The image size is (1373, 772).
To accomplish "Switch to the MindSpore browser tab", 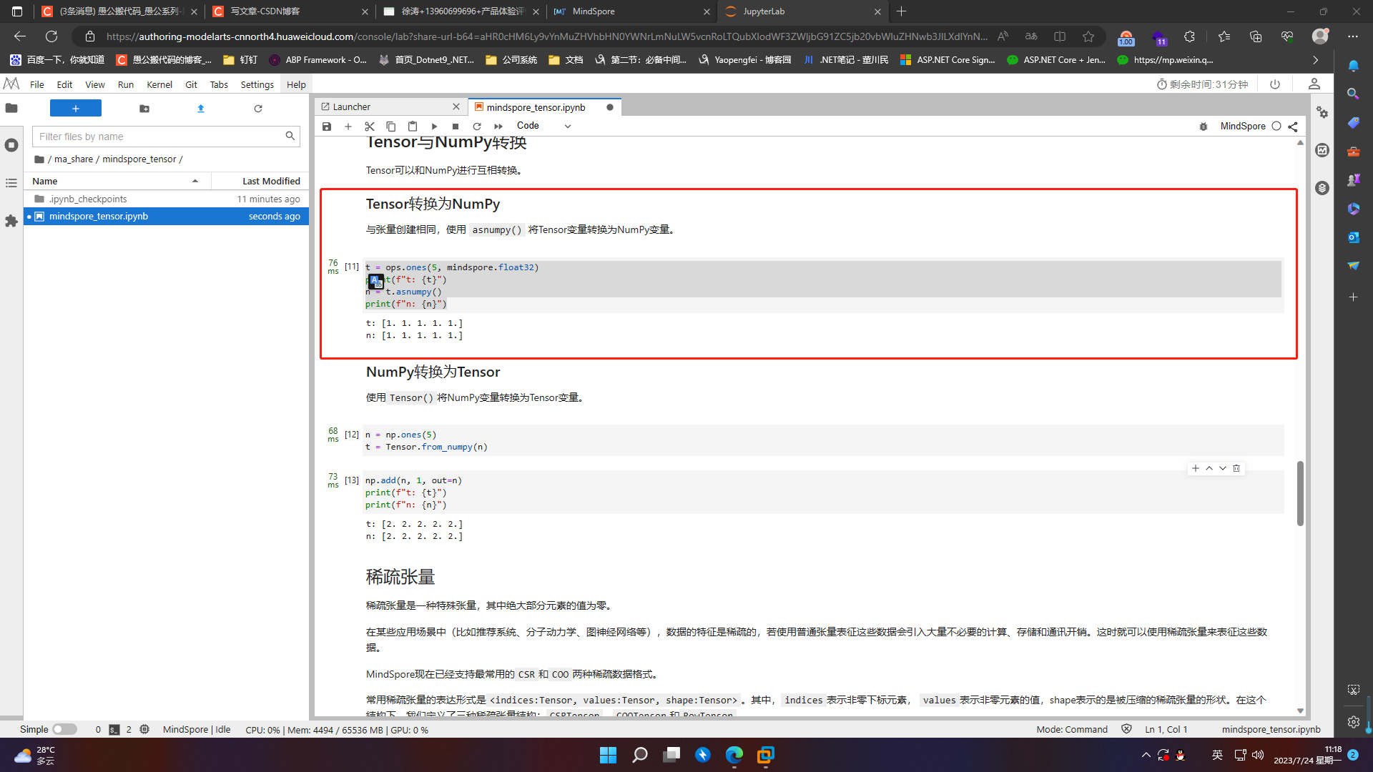I will 632,11.
